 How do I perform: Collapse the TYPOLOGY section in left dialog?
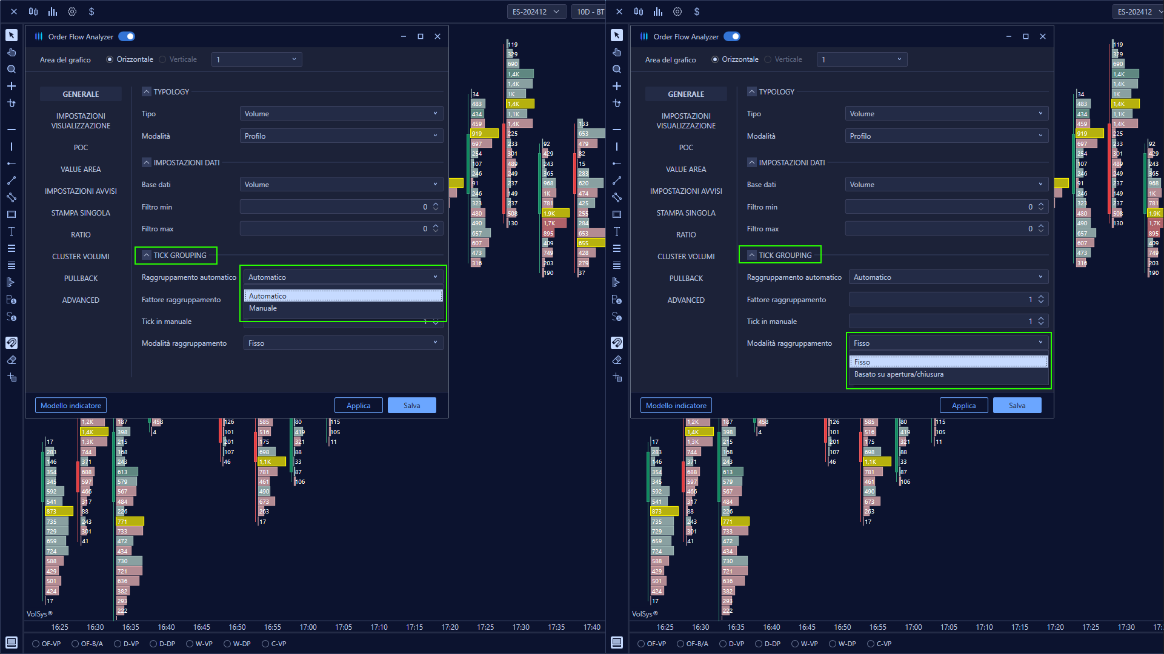pyautogui.click(x=146, y=91)
